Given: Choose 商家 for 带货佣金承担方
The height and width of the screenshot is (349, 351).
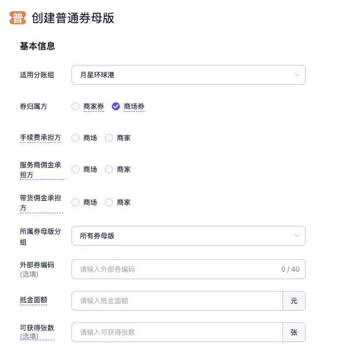Looking at the screenshot, I should pyautogui.click(x=109, y=202).
